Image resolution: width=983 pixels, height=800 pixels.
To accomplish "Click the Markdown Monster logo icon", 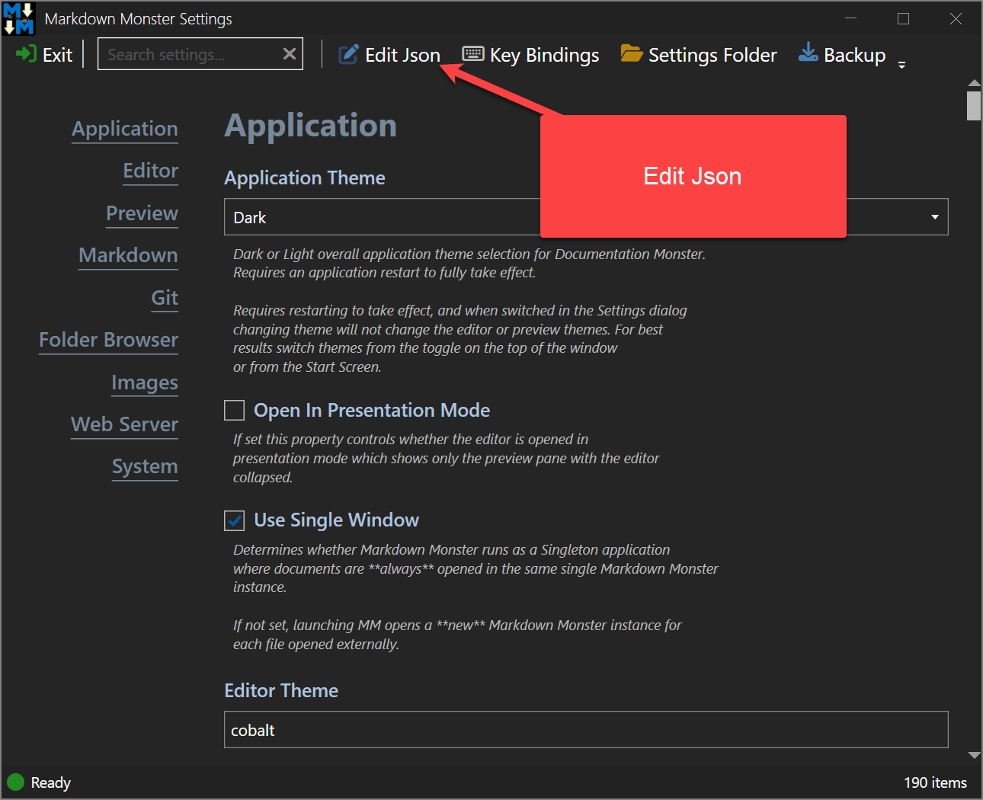I will [x=19, y=18].
